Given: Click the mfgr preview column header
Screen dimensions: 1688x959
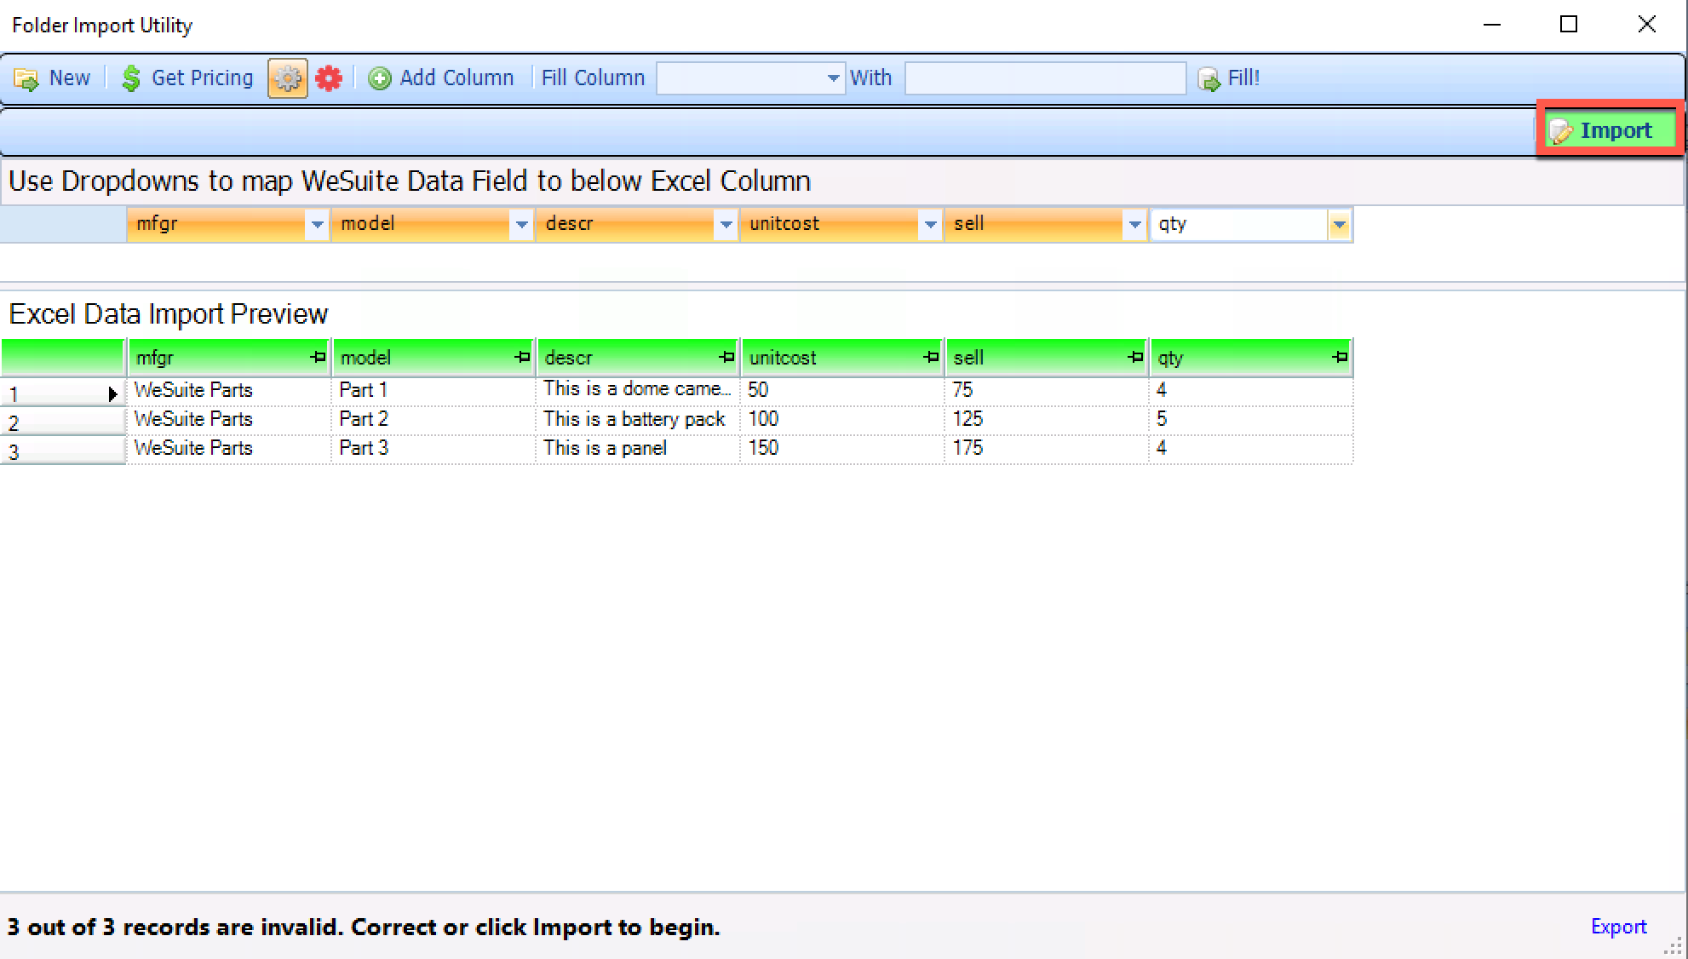Looking at the screenshot, I should [228, 358].
